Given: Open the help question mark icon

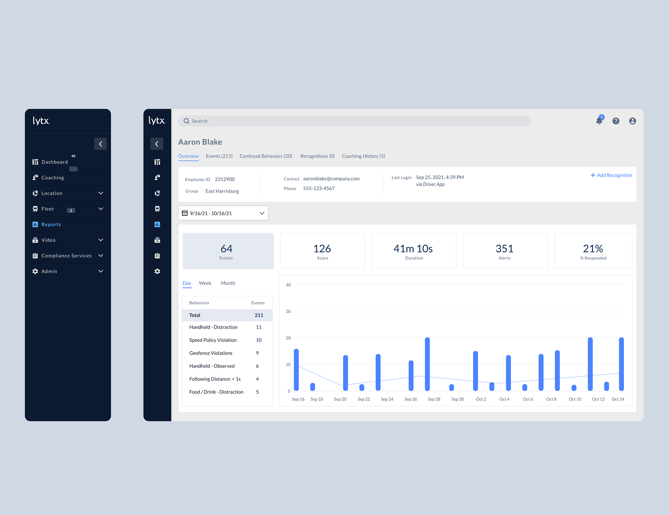Looking at the screenshot, I should click(616, 121).
